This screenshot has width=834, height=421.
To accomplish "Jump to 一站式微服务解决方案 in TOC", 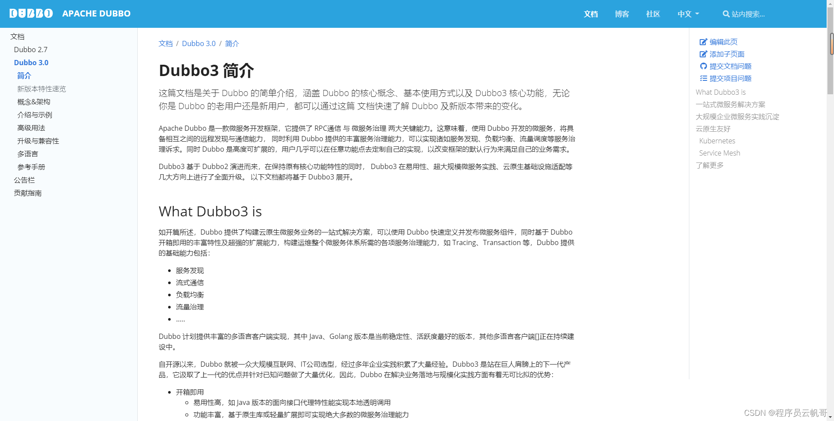I will coord(731,104).
